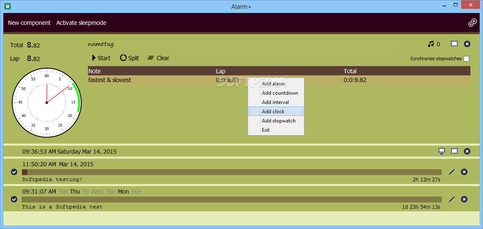Click the sound count 0 value
This screenshot has height=229, width=483.
pos(438,44)
